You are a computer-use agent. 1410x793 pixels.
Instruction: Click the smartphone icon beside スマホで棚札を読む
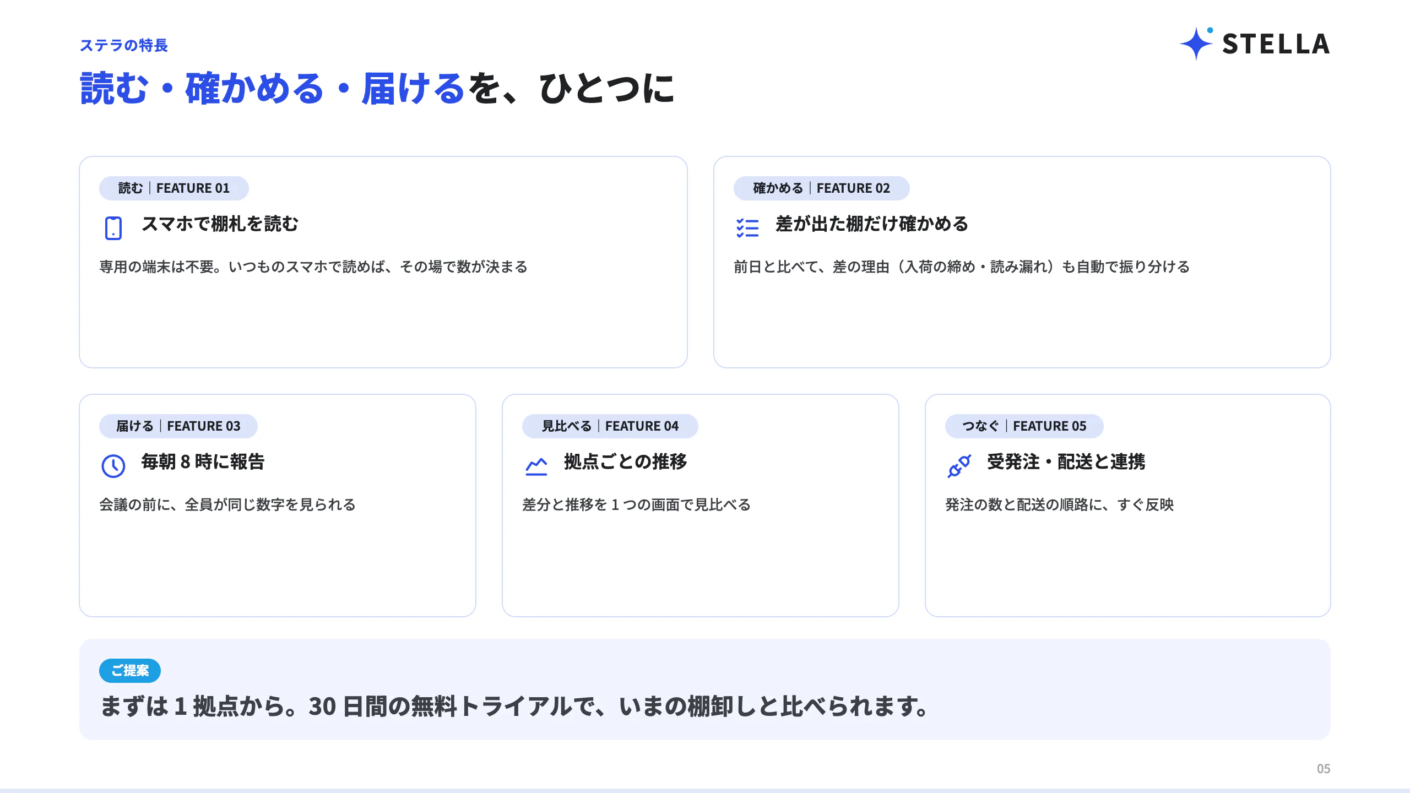click(113, 228)
